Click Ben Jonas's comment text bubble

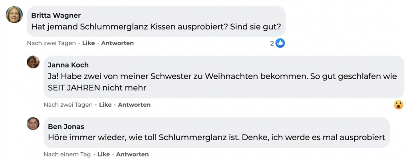tap(216, 137)
